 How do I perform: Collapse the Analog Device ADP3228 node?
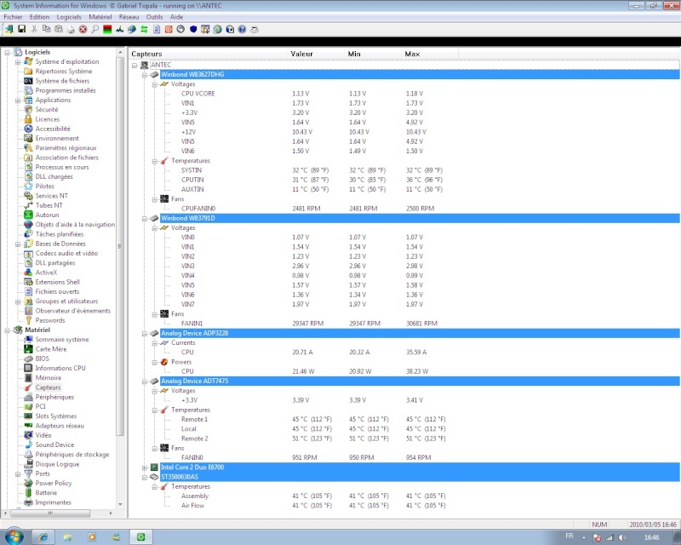click(x=145, y=334)
